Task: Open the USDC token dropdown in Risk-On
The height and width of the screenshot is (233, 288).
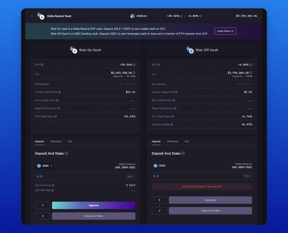Action: tap(45, 166)
